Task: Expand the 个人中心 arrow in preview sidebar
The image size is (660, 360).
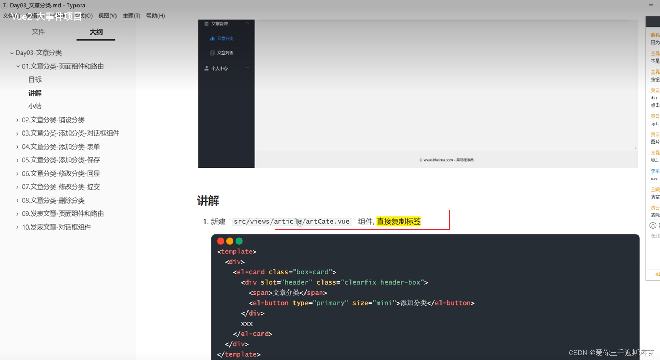Action: pyautogui.click(x=247, y=68)
